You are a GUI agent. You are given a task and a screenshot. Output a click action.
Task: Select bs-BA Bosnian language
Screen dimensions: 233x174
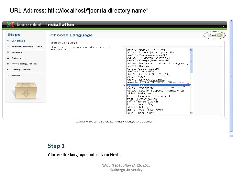click(158, 63)
